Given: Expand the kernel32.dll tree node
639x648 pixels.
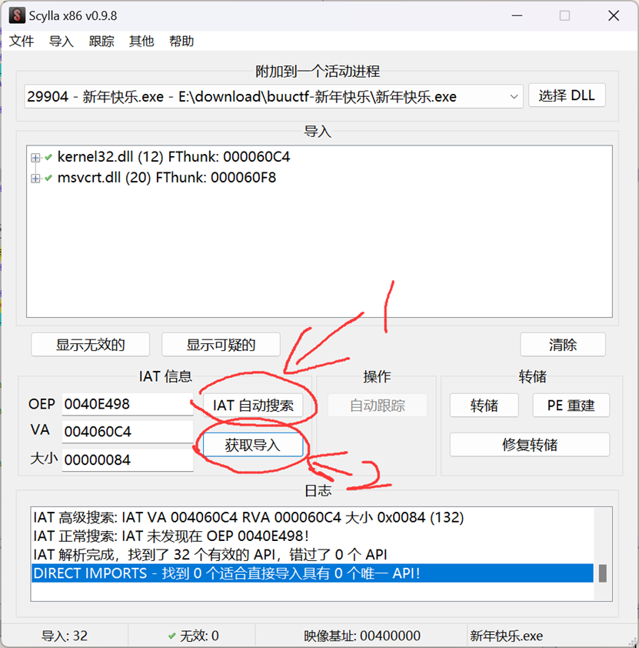Looking at the screenshot, I should (35, 158).
